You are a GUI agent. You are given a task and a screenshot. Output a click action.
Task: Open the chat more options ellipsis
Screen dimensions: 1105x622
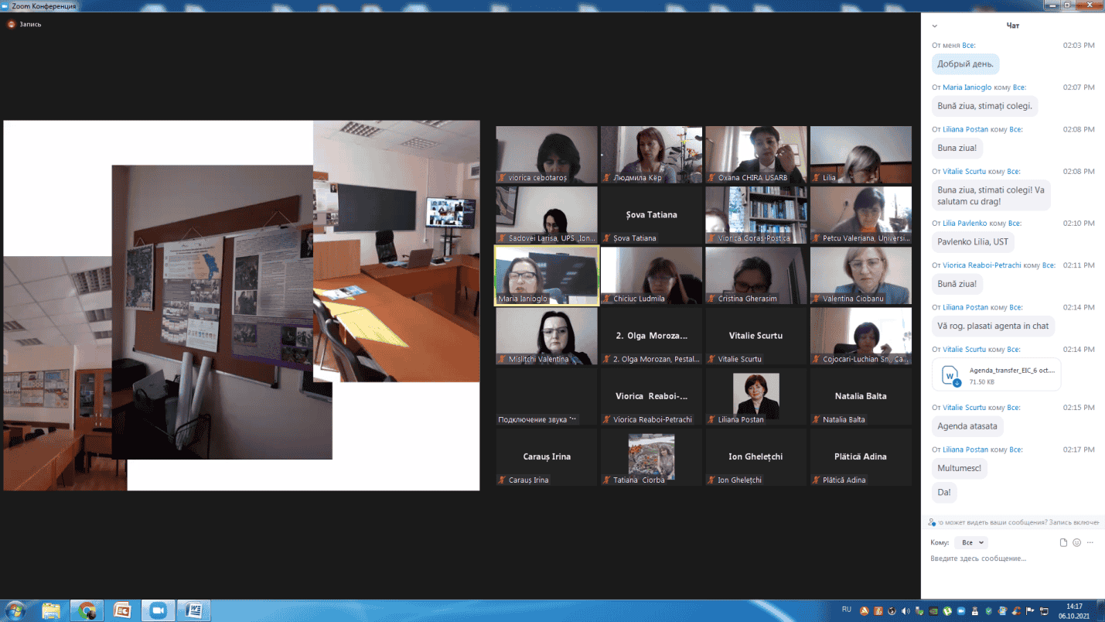click(x=1090, y=543)
